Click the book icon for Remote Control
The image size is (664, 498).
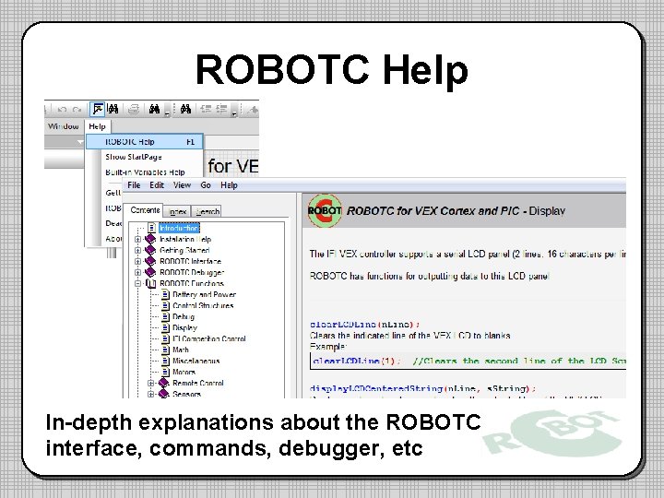tap(163, 383)
